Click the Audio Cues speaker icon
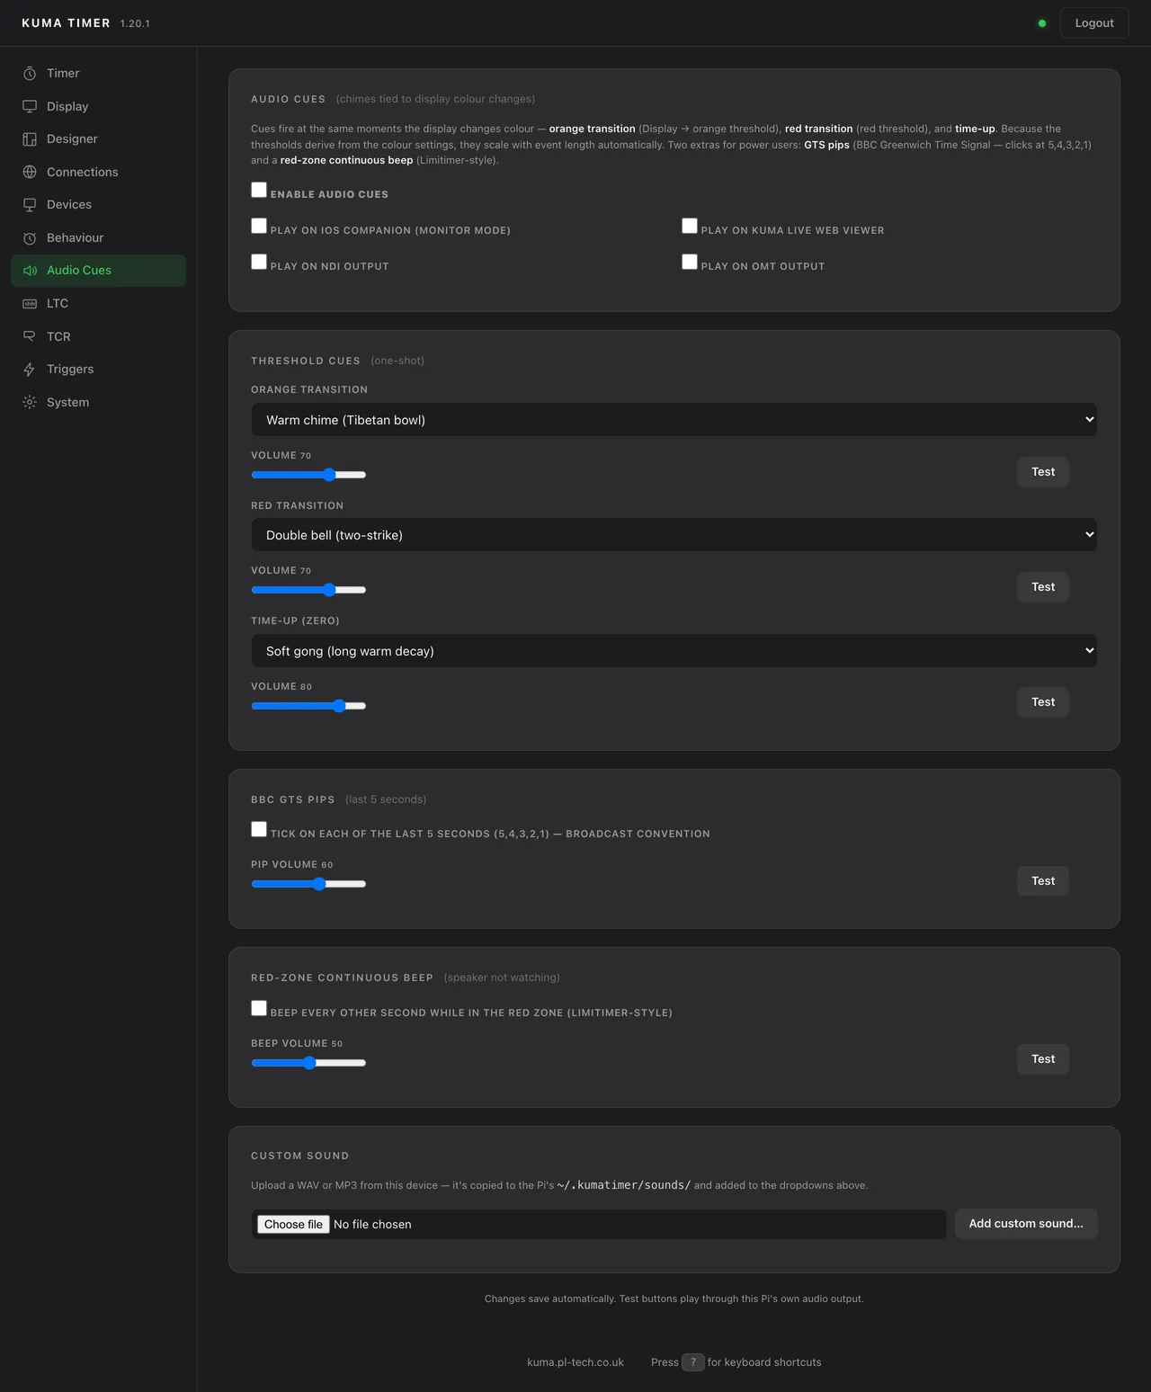1151x1392 pixels. 30,271
